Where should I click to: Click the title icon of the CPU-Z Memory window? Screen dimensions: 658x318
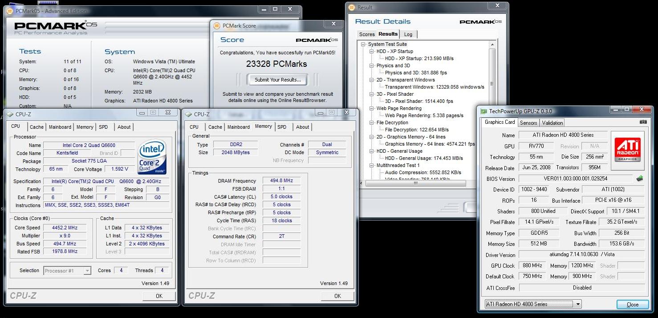click(189, 114)
